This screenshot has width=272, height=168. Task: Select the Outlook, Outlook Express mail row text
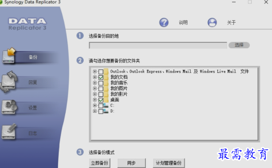click(179, 71)
